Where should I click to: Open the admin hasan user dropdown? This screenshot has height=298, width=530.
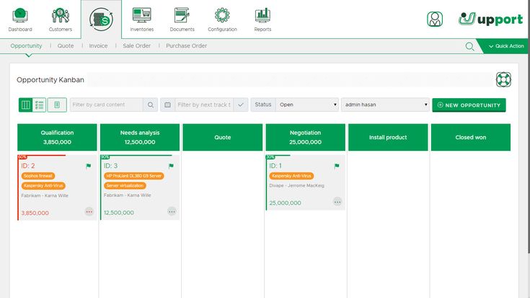point(385,105)
